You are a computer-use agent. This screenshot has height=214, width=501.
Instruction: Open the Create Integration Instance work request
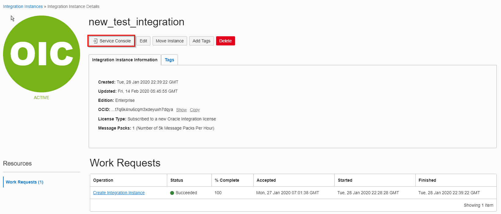(x=119, y=193)
